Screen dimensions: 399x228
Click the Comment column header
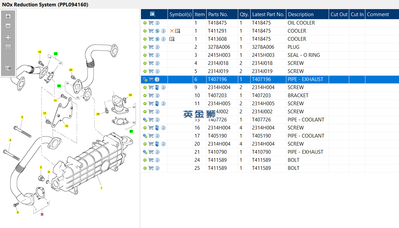pos(382,14)
